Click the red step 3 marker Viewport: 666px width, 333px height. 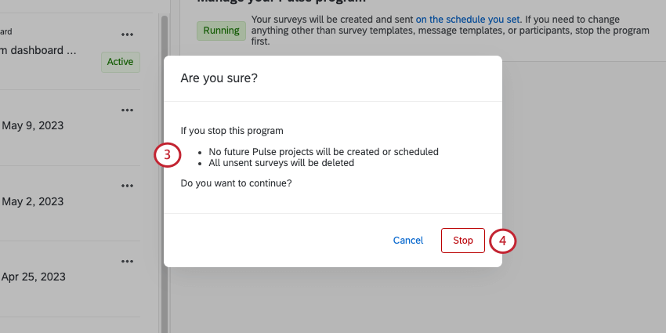coord(168,155)
